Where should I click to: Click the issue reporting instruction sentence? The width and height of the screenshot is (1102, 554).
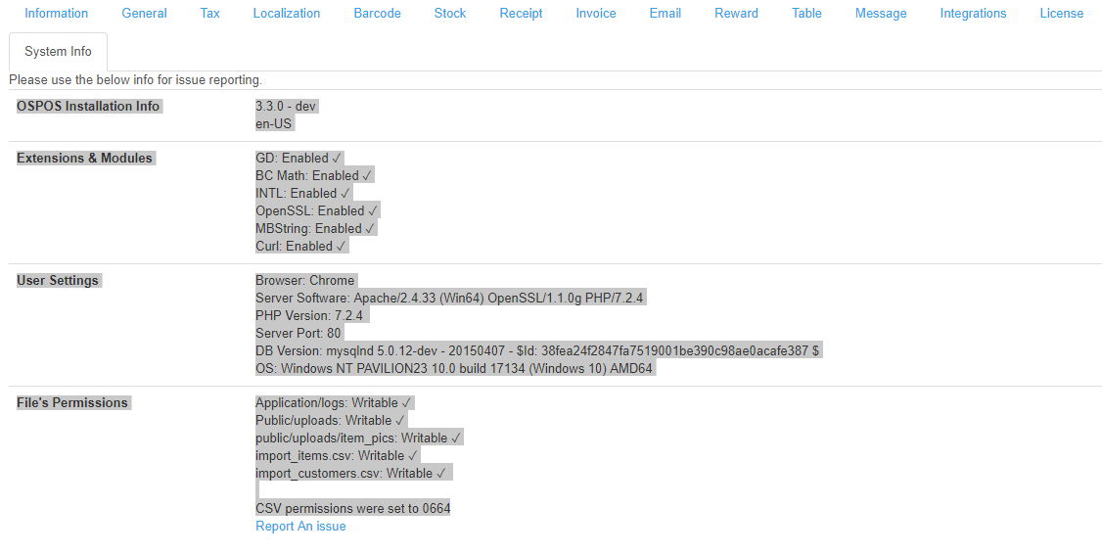click(x=136, y=80)
